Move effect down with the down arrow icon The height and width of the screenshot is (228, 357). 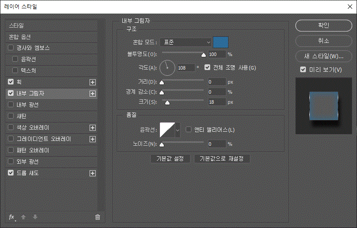pyautogui.click(x=35, y=217)
